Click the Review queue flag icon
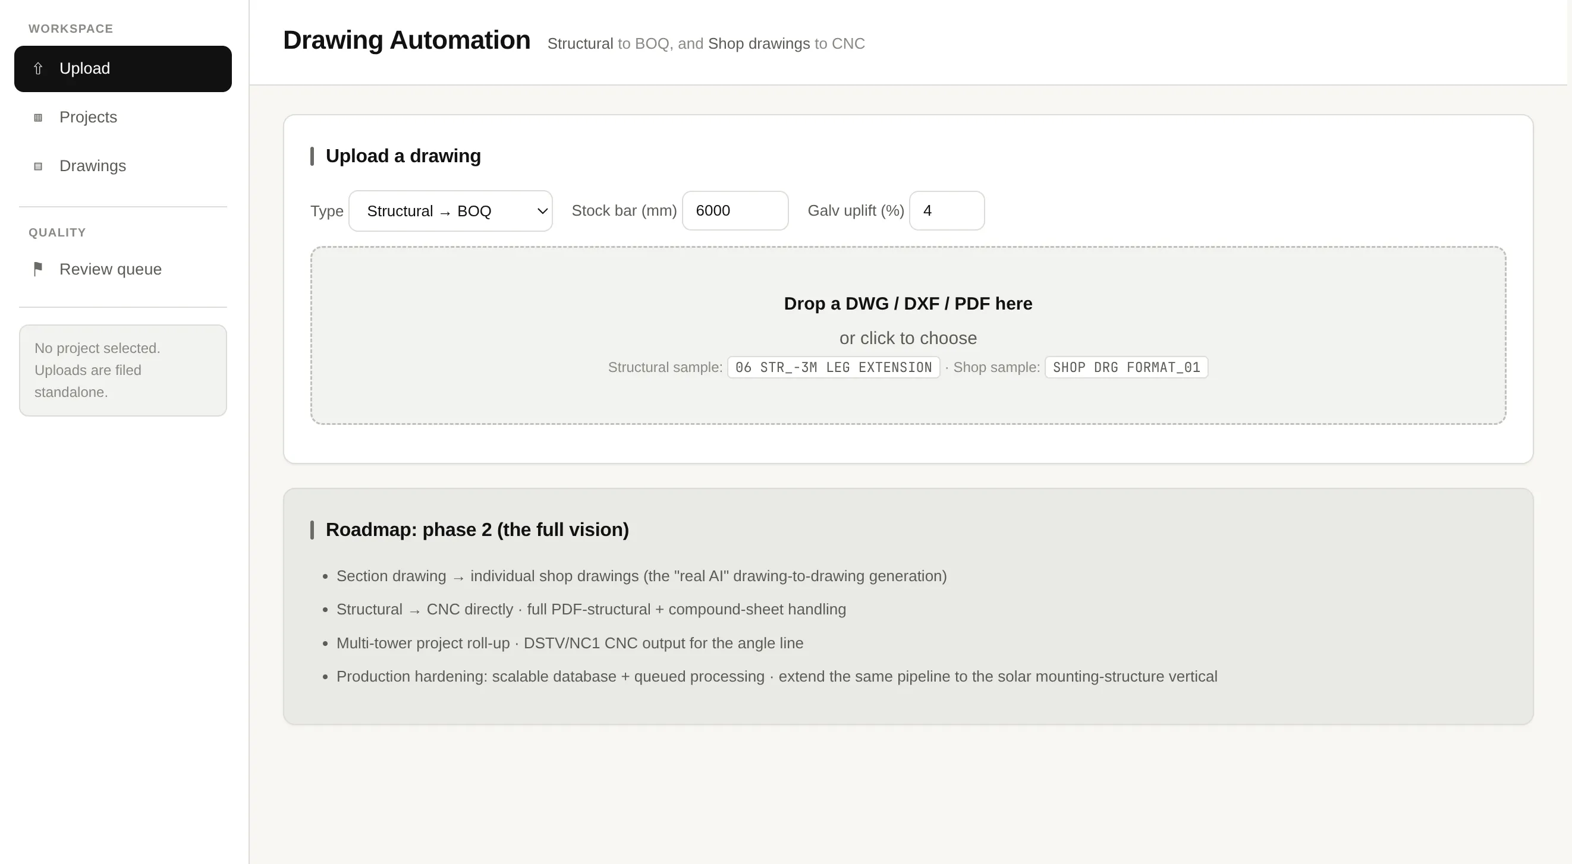Screen dimensions: 1572x864 [38, 269]
